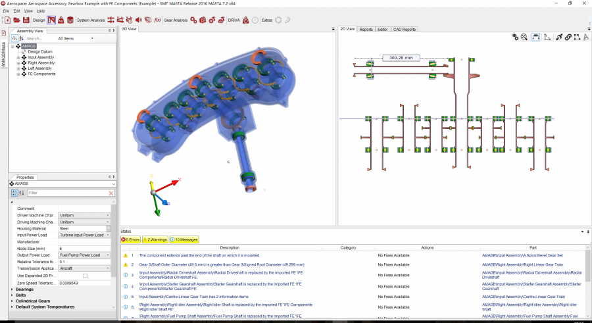Click the assembly tree hierarchy toggle icon
Viewport: 592px width, 323px height.
[x=14, y=38]
